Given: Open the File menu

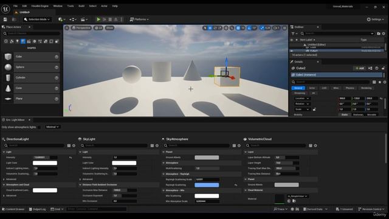Looking at the screenshot, I should pyautogui.click(x=15, y=6).
